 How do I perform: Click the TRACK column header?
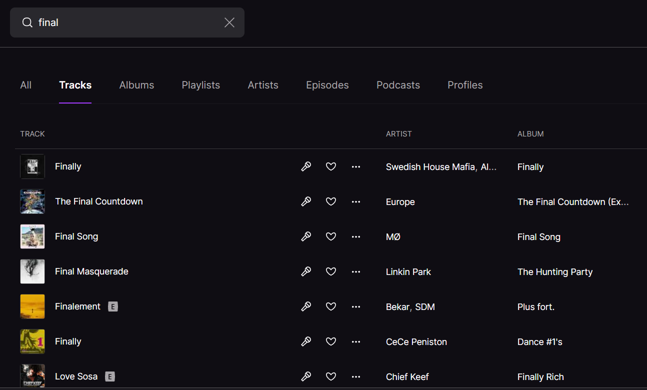point(32,134)
